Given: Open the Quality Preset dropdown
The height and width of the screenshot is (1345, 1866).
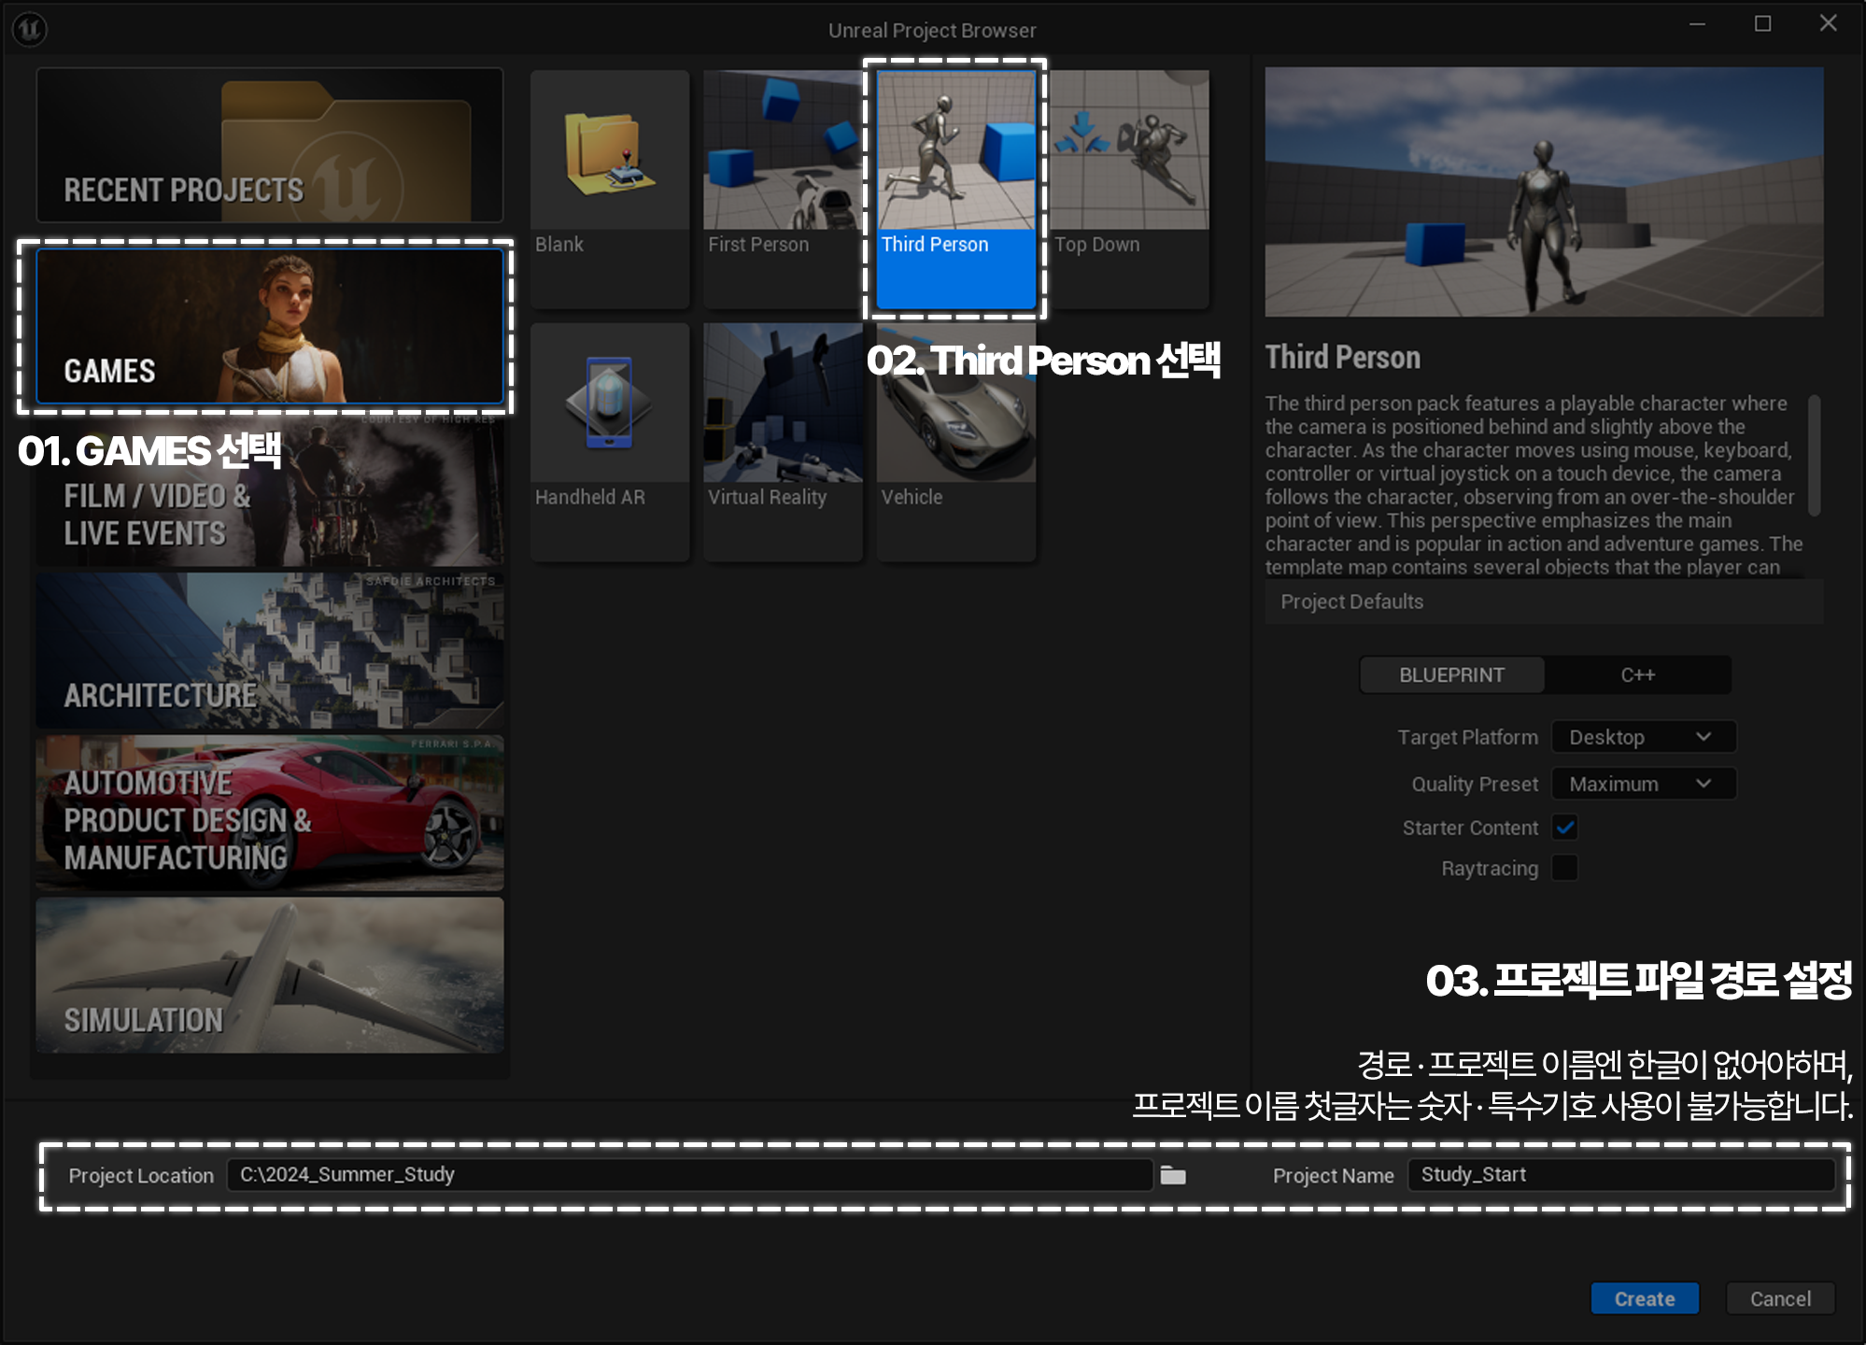Looking at the screenshot, I should (x=1644, y=784).
